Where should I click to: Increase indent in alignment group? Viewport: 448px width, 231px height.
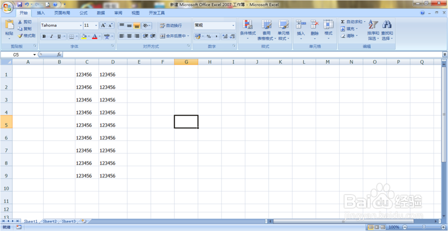[x=153, y=36]
